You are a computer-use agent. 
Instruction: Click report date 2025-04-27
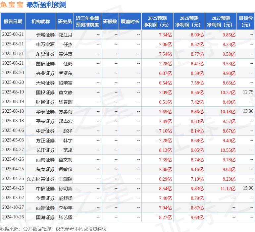[13, 149]
